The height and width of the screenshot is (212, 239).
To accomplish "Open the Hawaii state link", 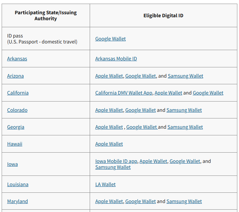I will (15, 144).
